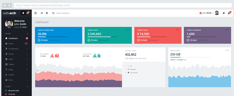Open My quick tasks folder

(x=14, y=90)
